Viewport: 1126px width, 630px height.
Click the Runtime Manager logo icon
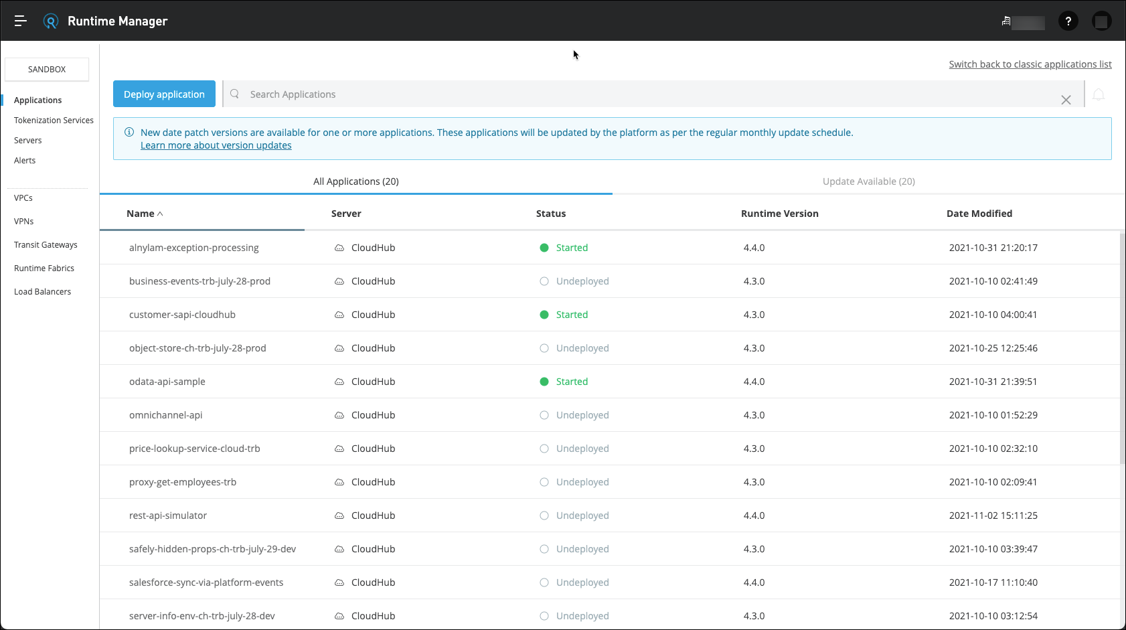[51, 21]
